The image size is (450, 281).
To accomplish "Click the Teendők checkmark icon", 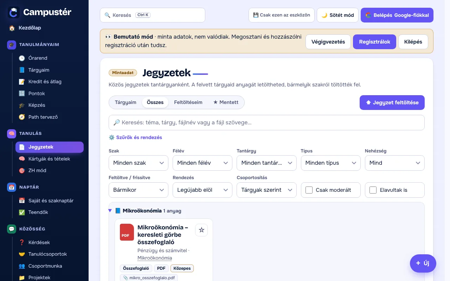I will click(x=22, y=212).
